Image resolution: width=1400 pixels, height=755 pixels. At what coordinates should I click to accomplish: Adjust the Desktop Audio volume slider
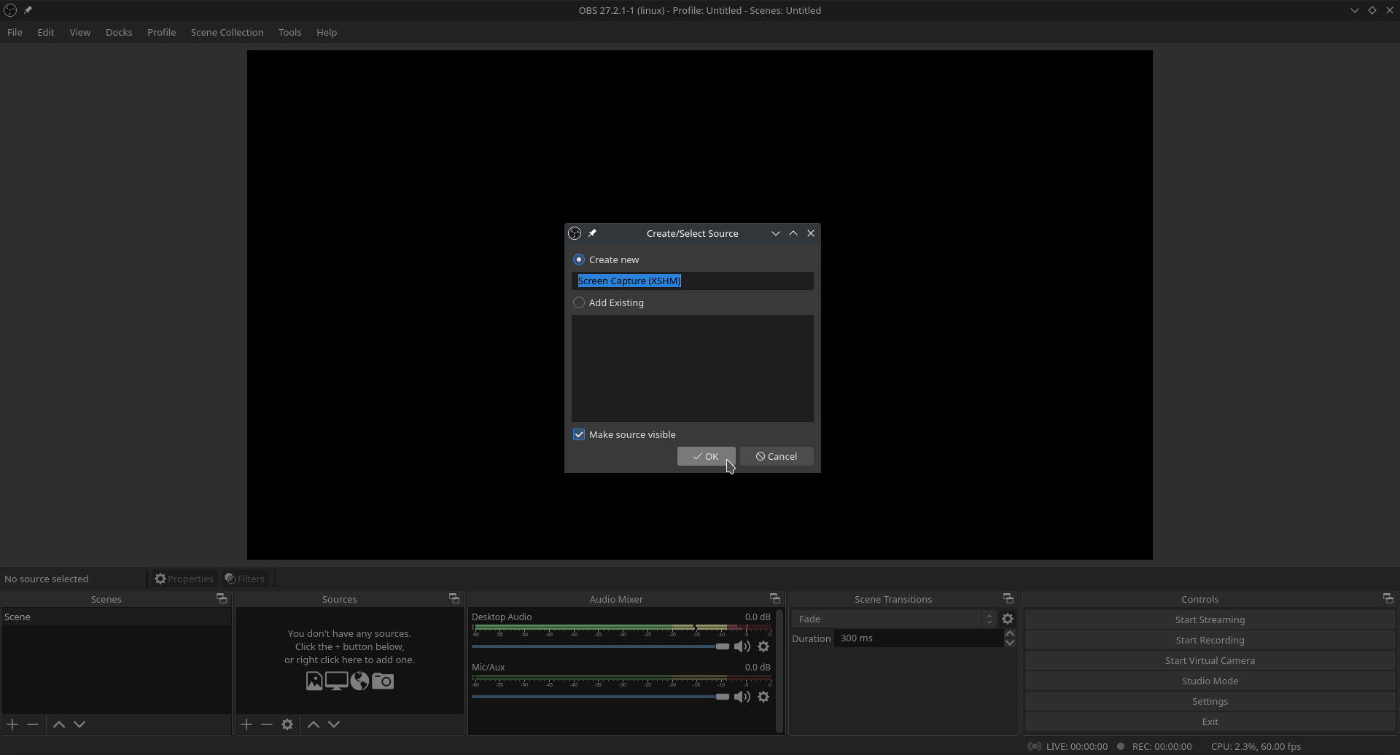coord(601,646)
